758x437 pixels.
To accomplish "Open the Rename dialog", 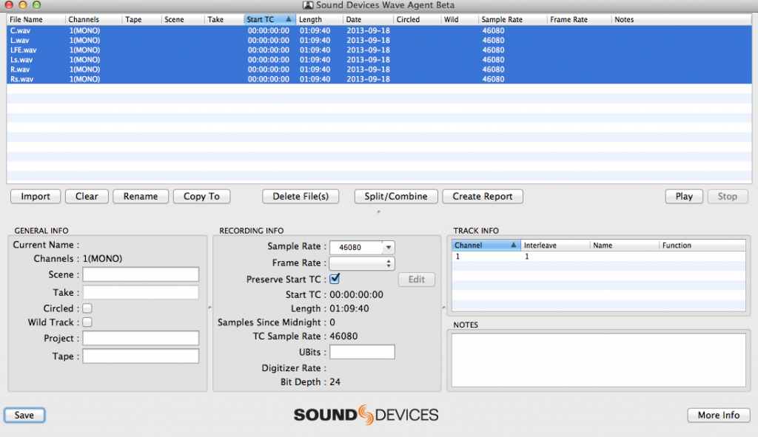I will pyautogui.click(x=141, y=197).
